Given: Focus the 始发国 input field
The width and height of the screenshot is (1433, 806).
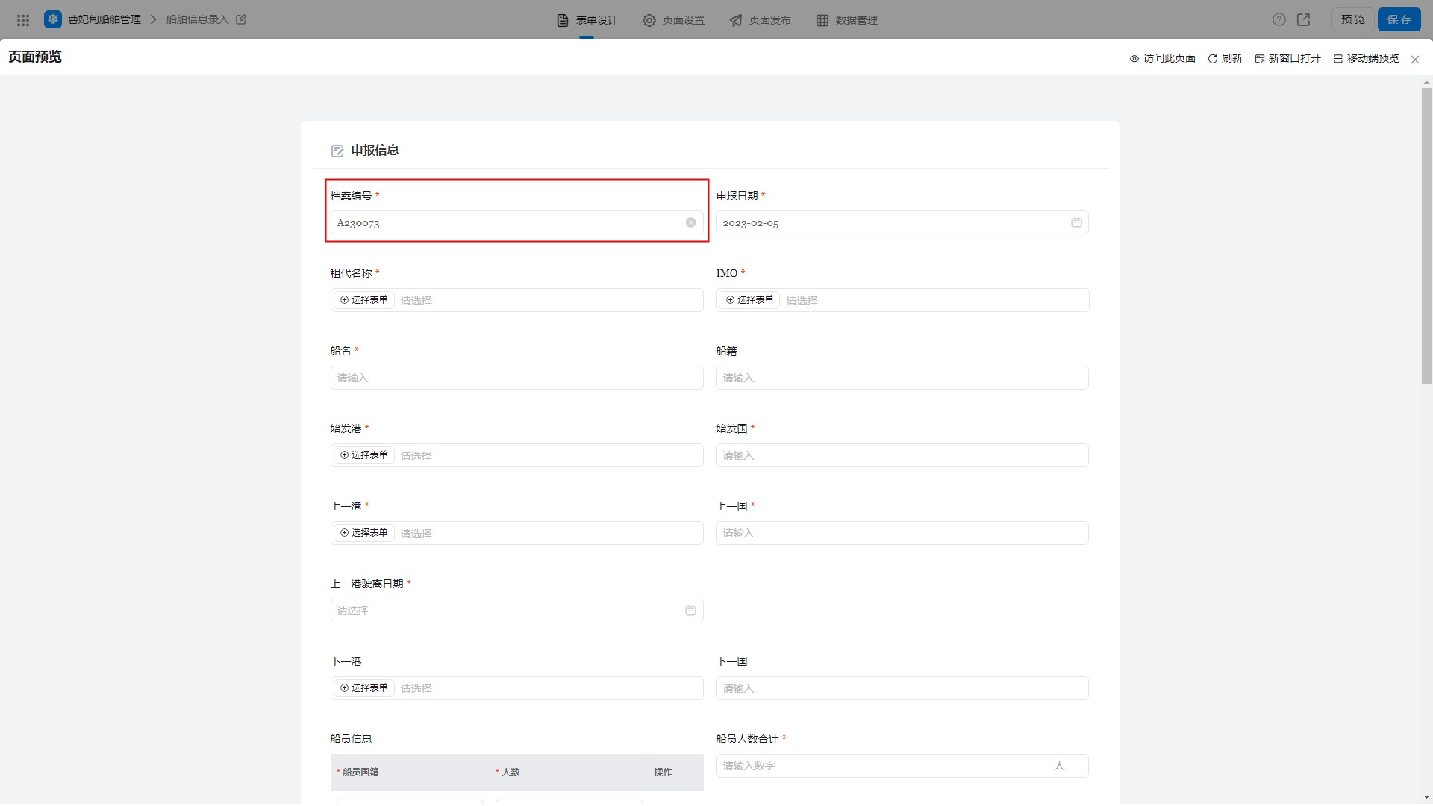Looking at the screenshot, I should click(x=902, y=455).
